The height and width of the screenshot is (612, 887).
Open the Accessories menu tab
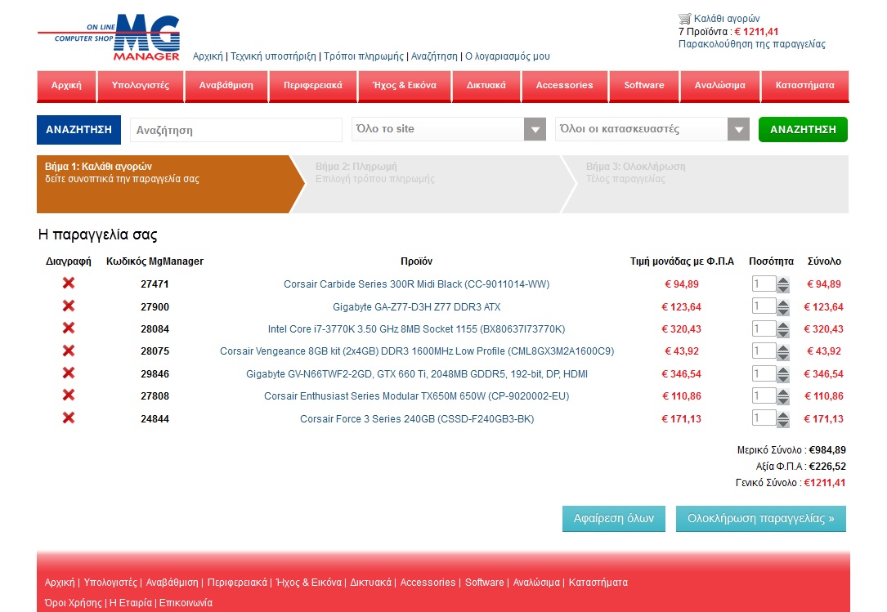(565, 86)
